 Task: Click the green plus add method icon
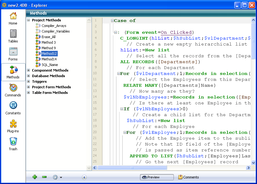(x=35, y=177)
